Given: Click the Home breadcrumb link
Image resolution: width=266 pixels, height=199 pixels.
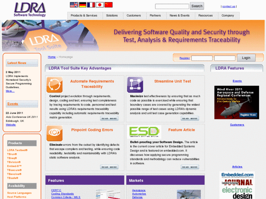Looking at the screenshot, I should [x=52, y=57].
